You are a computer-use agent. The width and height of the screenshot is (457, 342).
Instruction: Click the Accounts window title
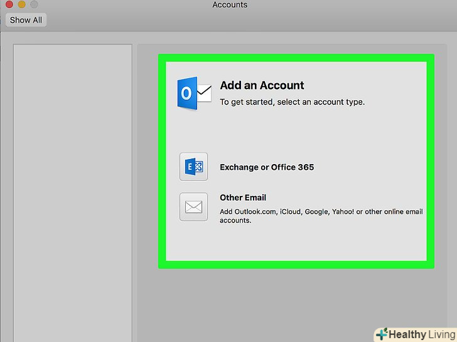pos(230,5)
